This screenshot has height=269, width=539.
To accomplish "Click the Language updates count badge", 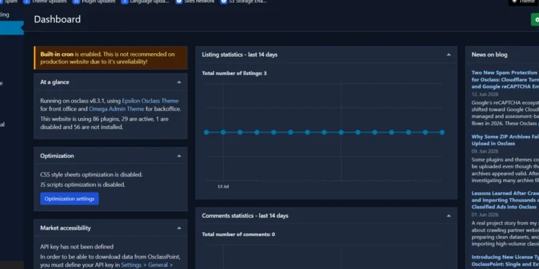I will 124,1.
